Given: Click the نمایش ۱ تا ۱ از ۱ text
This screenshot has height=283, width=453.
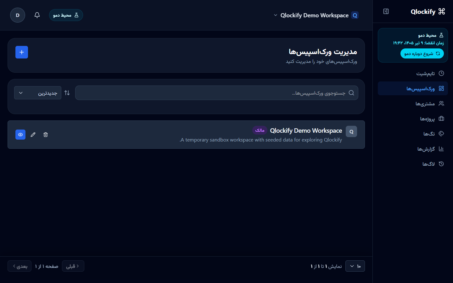Looking at the screenshot, I should point(326,266).
